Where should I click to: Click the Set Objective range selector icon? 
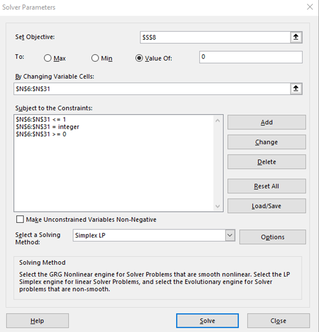tap(296, 37)
